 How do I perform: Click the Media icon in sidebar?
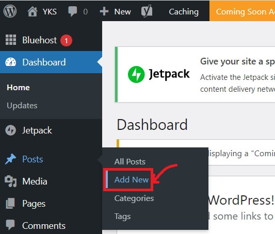tap(10, 181)
